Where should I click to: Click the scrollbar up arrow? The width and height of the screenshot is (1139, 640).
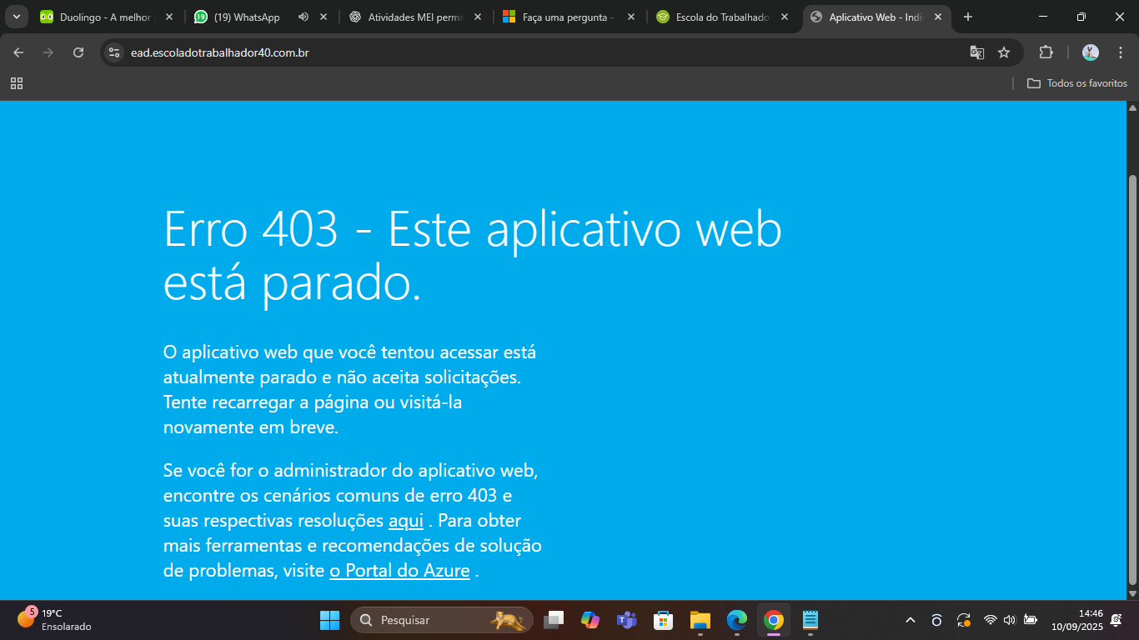coord(1132,107)
